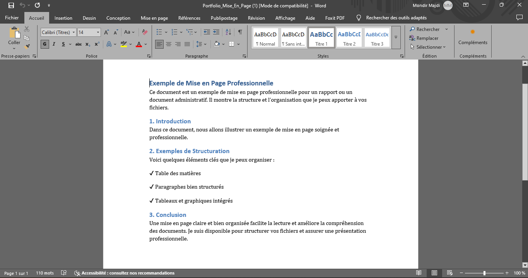
Task: Open the Foxit PDF tab
Action: click(x=335, y=18)
